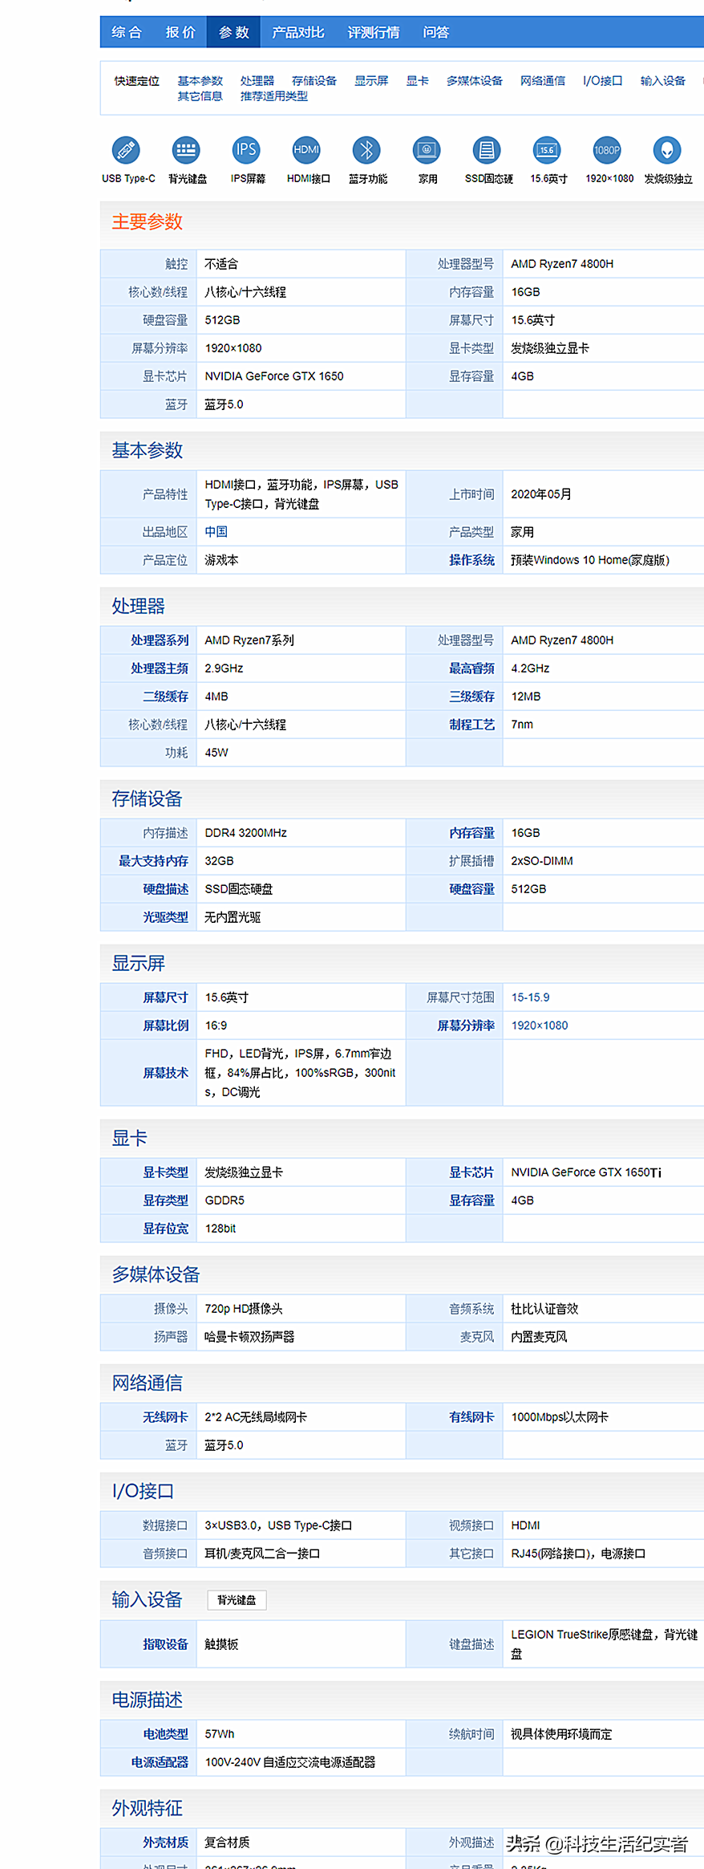The height and width of the screenshot is (1869, 704).
Task: Click the 光驱类型 label link
Action: pos(166,917)
